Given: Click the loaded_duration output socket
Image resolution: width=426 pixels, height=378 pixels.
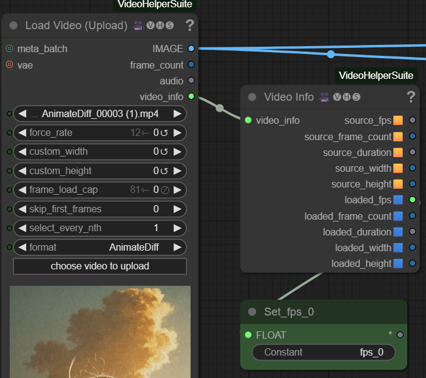Looking at the screenshot, I should point(413,231).
